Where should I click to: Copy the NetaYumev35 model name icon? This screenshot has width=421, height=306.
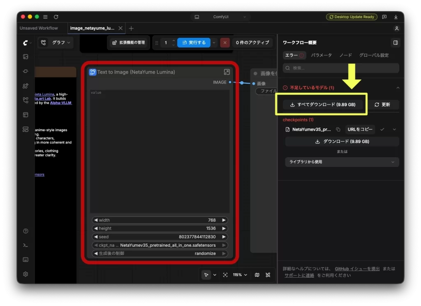[x=338, y=130]
